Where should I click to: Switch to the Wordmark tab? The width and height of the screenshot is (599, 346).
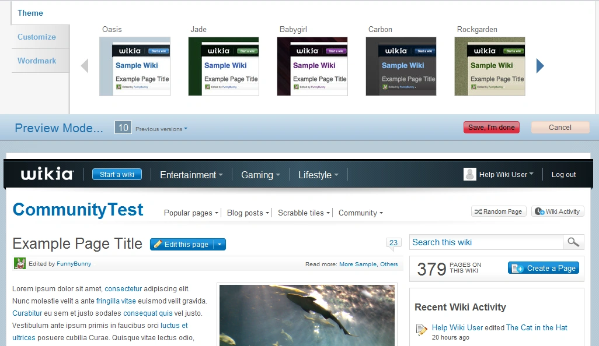[37, 61]
